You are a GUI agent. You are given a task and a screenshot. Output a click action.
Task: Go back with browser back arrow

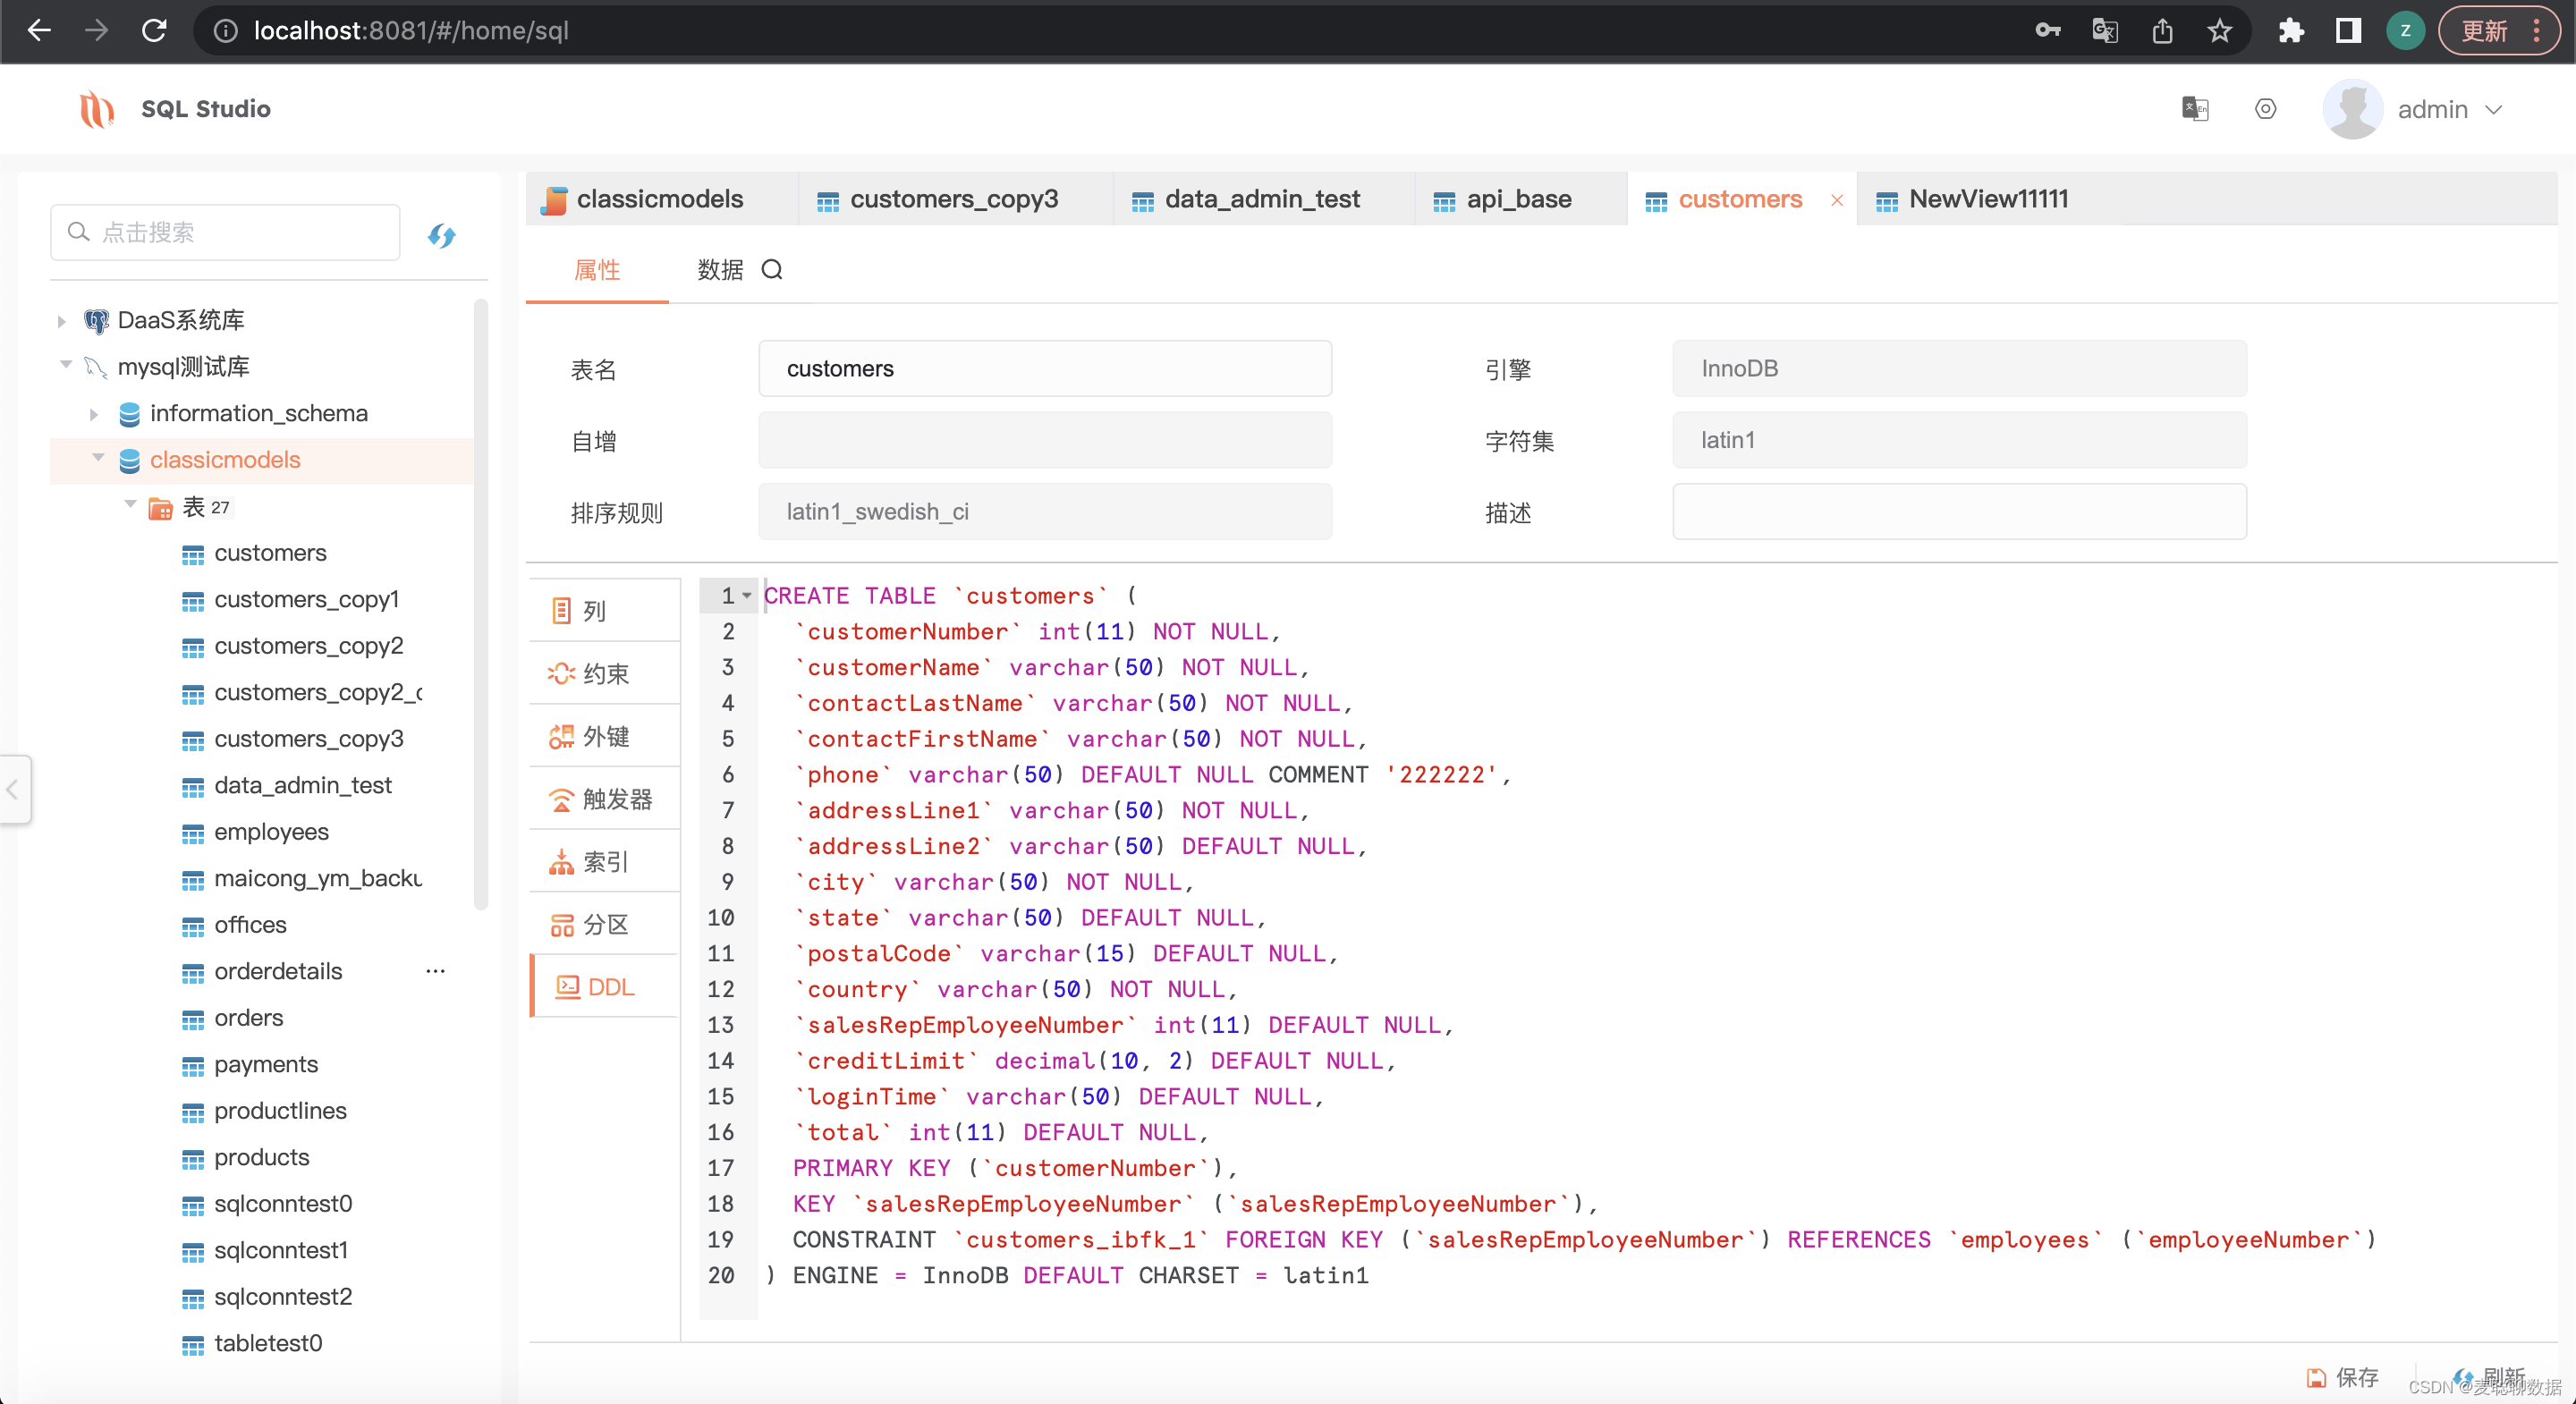[x=39, y=30]
